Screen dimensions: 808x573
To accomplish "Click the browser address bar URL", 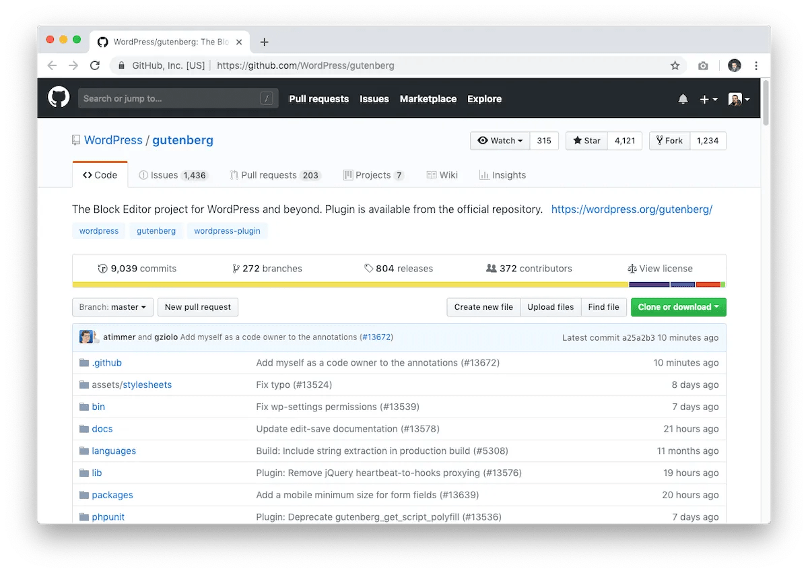I will point(306,65).
